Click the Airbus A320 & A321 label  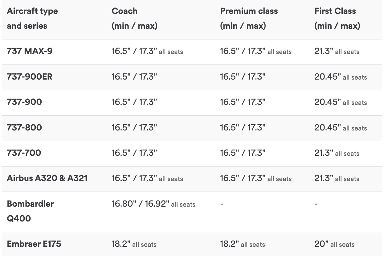47,179
